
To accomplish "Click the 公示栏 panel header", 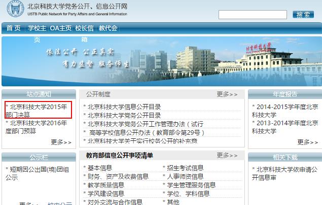I will 39,157.
